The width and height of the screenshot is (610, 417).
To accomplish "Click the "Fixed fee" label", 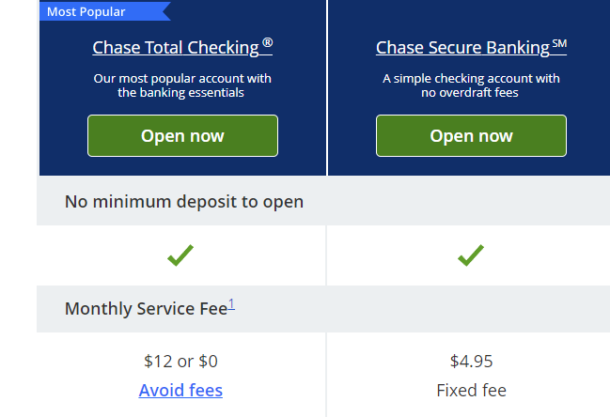I will pyautogui.click(x=471, y=390).
